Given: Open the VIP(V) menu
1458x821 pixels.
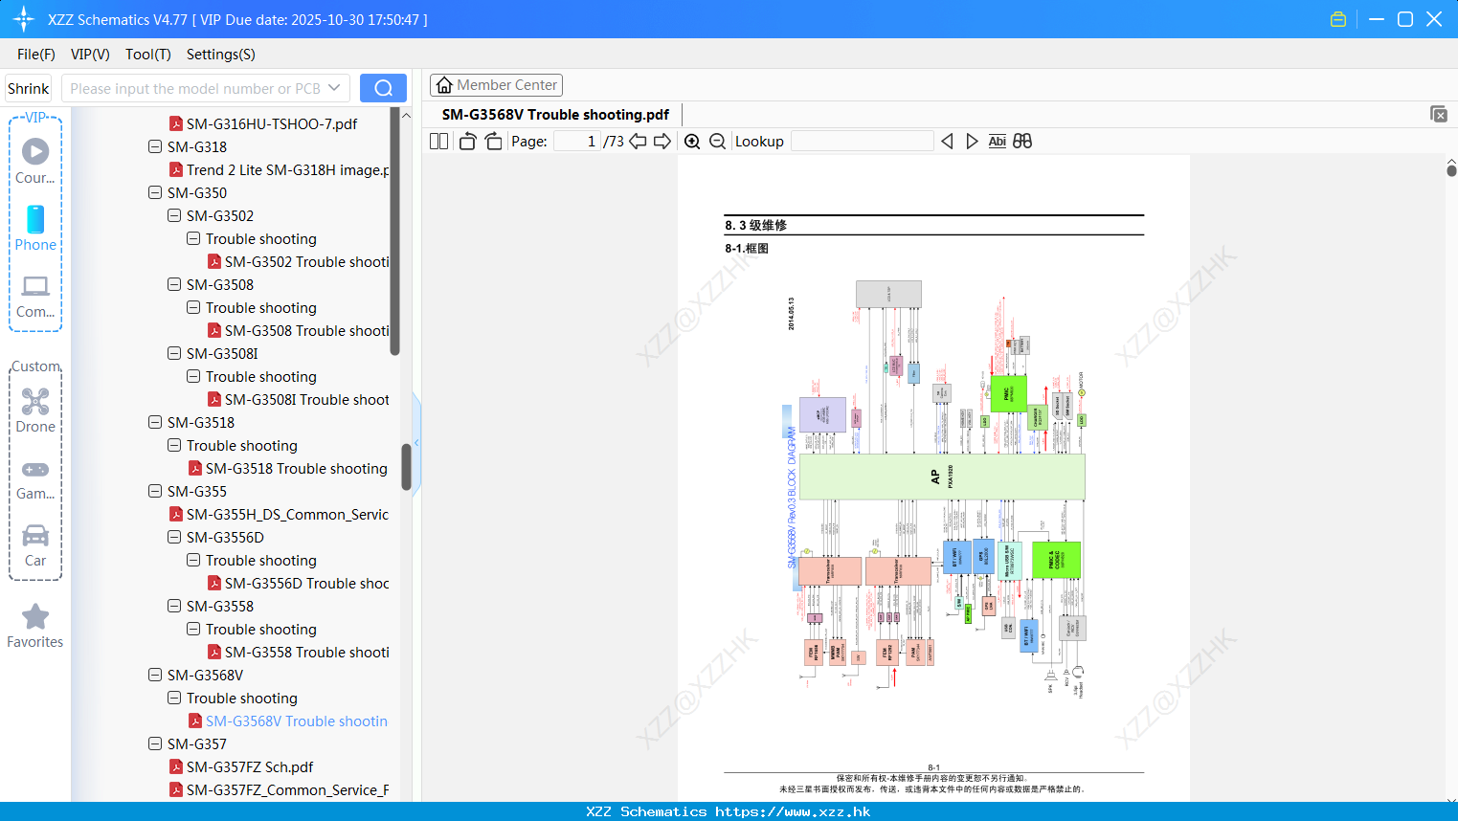Looking at the screenshot, I should [x=90, y=54].
